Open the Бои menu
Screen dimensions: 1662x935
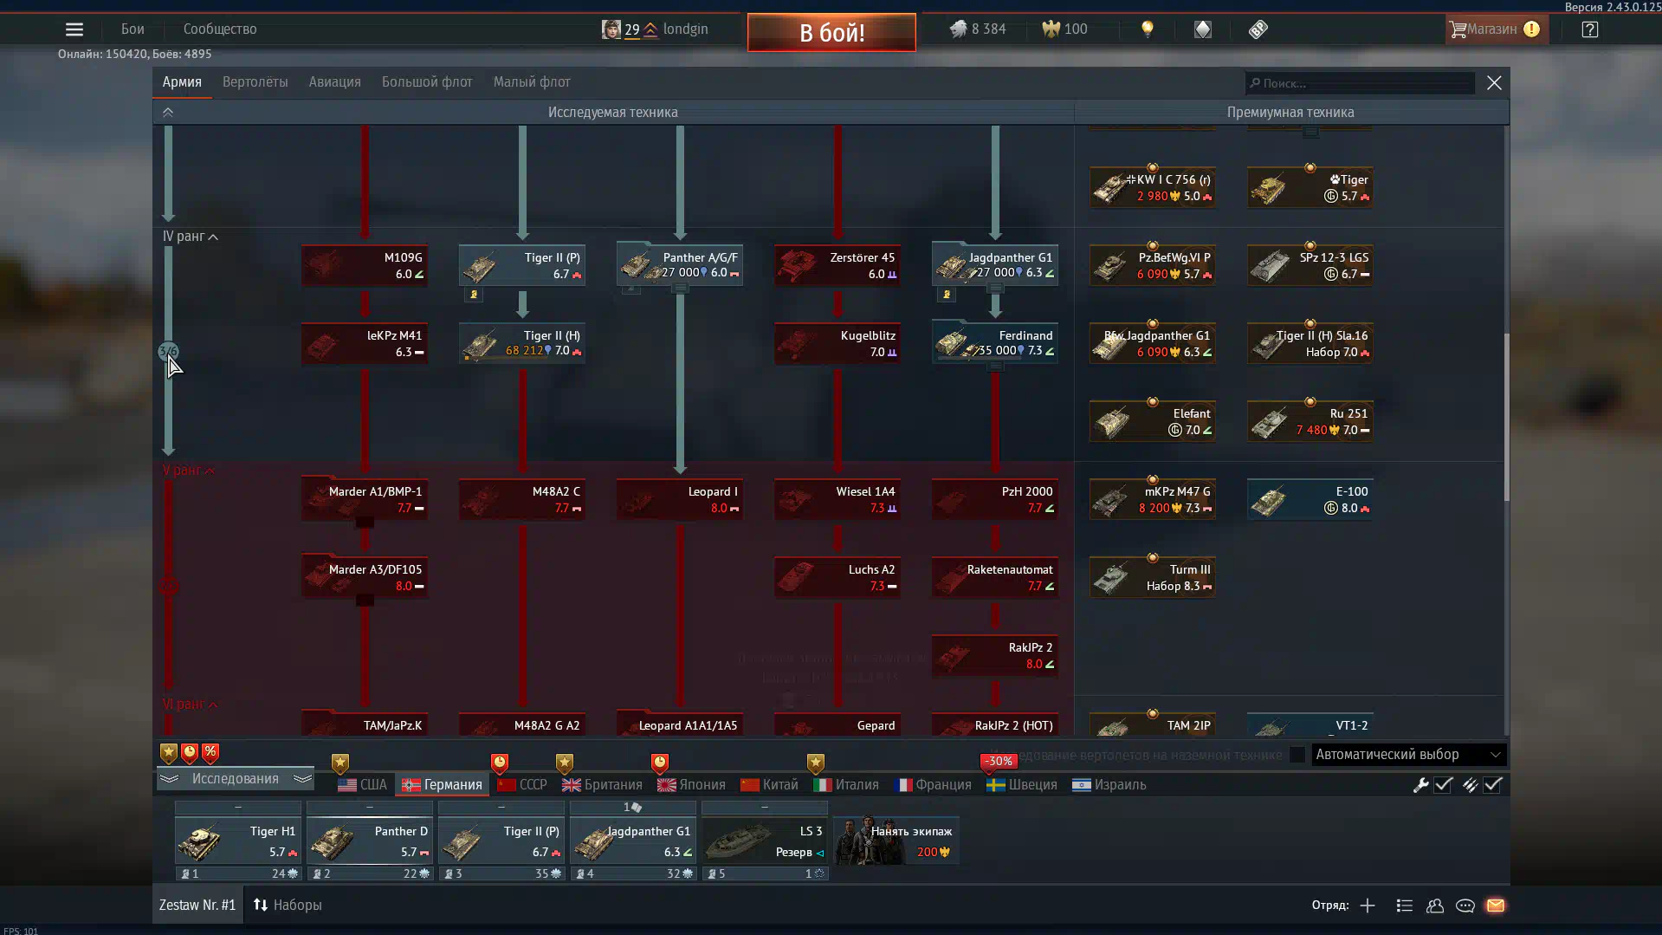[x=133, y=29]
